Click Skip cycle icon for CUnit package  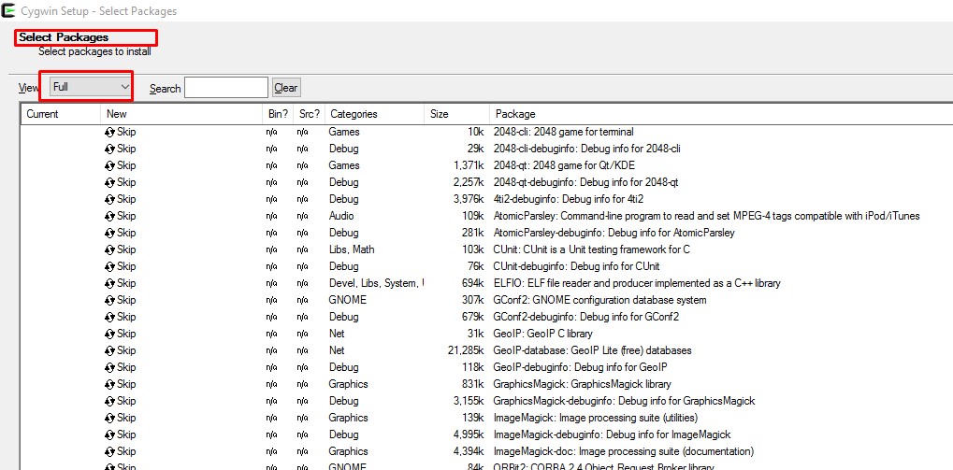click(x=109, y=249)
